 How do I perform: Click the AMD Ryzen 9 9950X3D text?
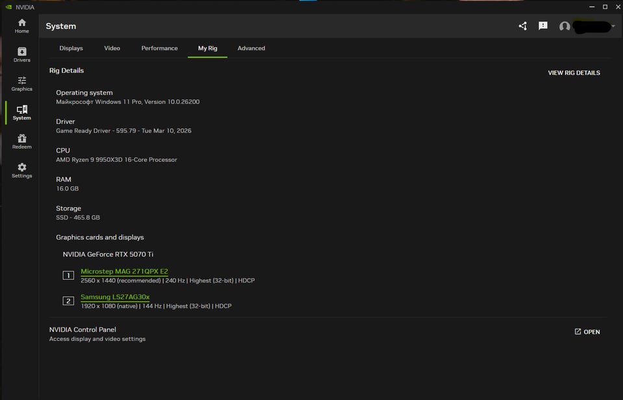(116, 160)
